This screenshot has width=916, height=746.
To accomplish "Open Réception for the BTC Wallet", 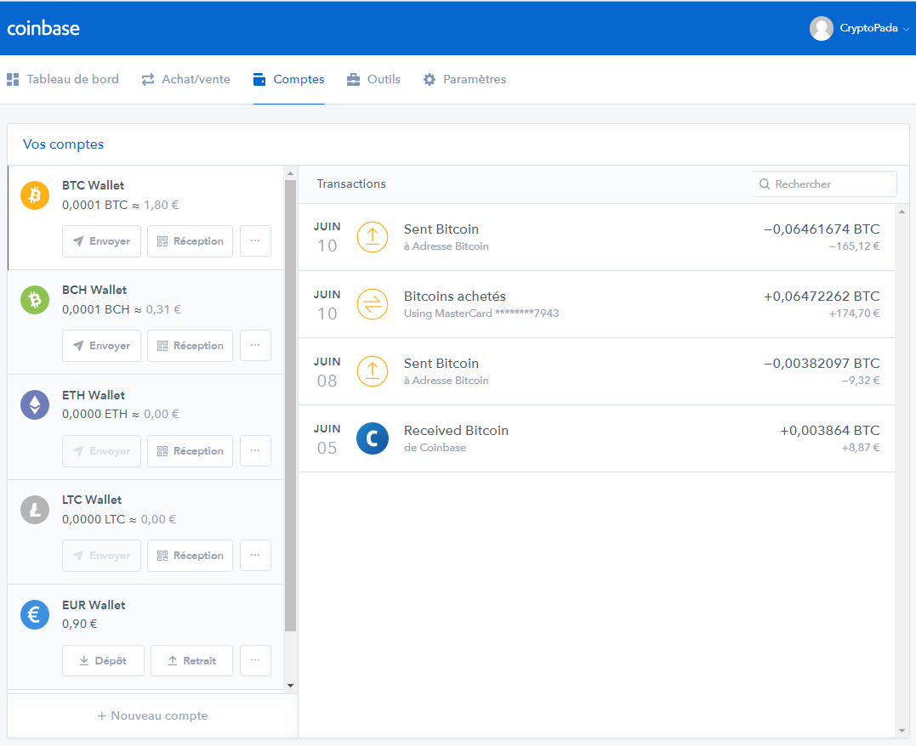I will click(190, 241).
